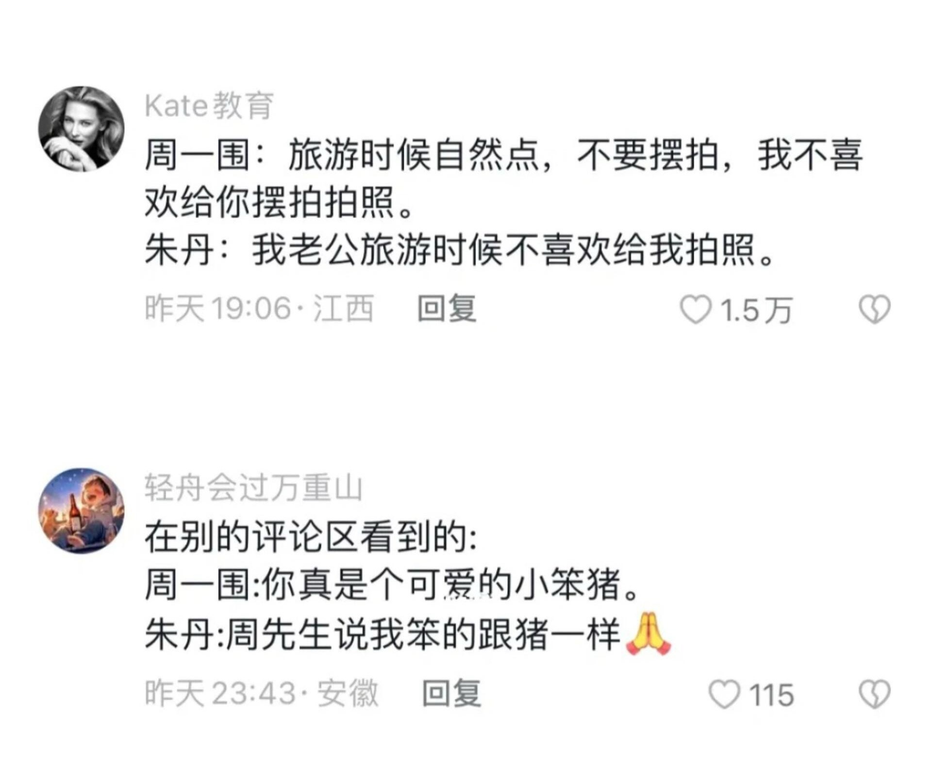This screenshot has width=932, height=784.
Task: Tap the 115 like count
Action: (772, 695)
